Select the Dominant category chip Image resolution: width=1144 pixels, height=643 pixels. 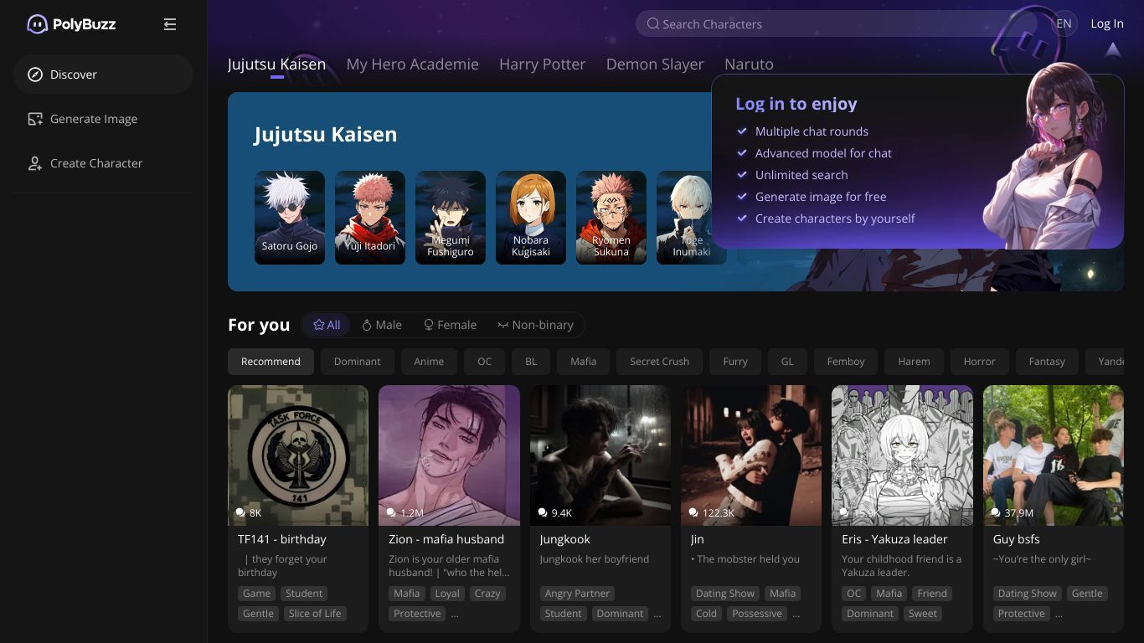click(357, 362)
